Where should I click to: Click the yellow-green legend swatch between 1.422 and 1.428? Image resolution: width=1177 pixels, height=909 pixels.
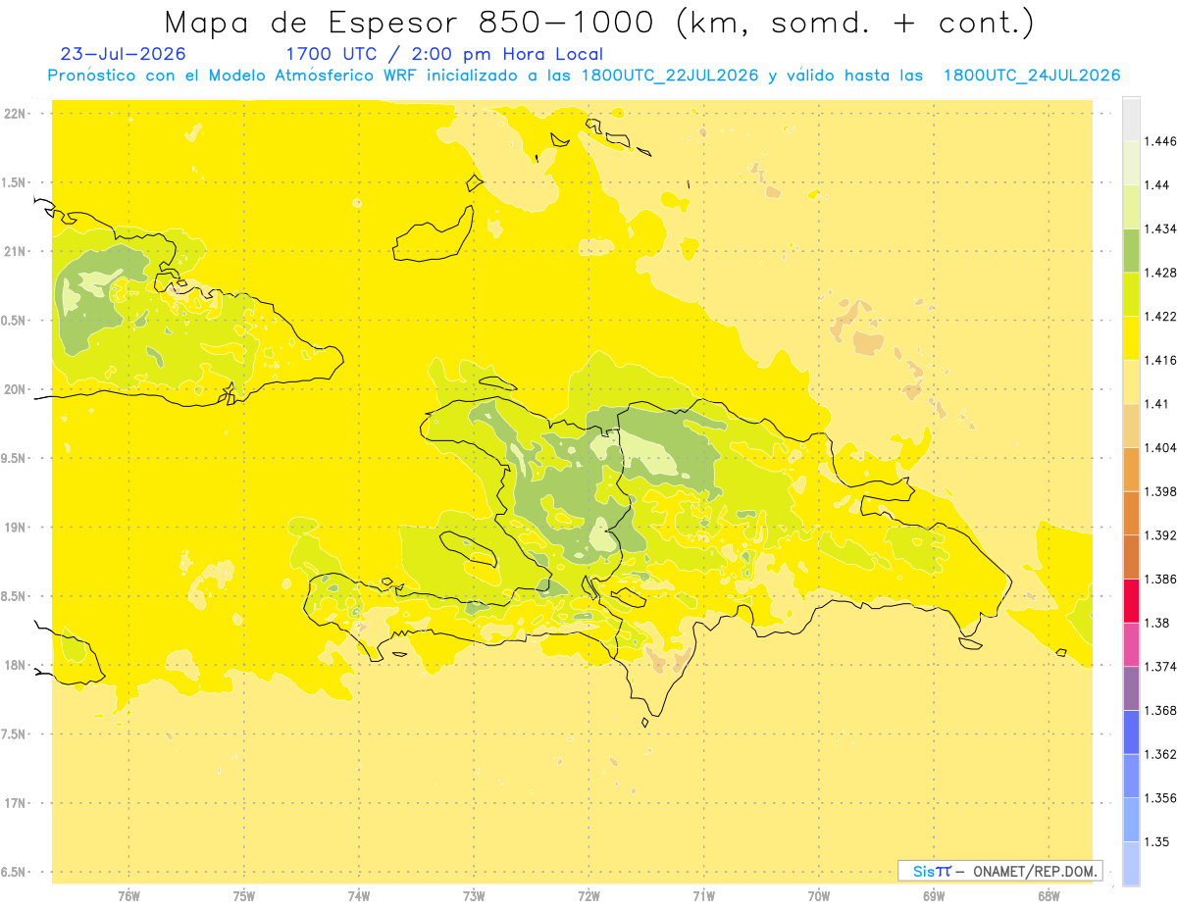[1131, 294]
